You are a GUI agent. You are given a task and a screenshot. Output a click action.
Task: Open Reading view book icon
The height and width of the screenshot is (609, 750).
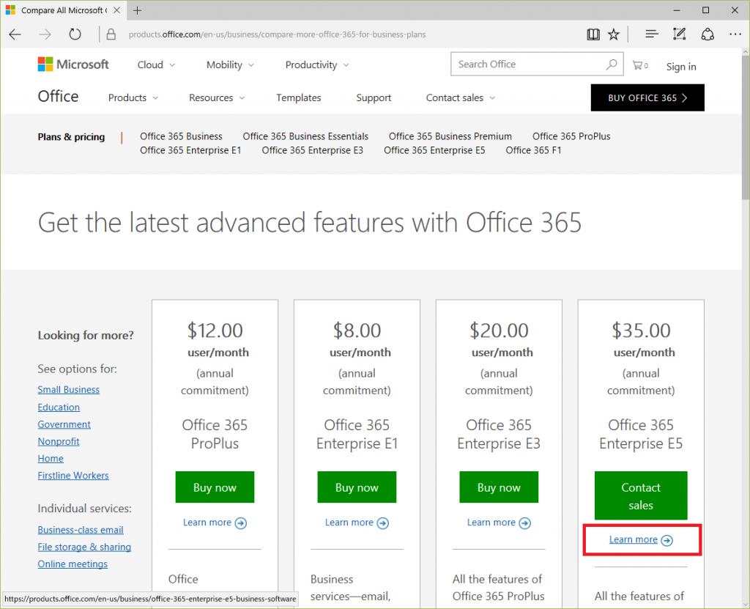tap(593, 34)
